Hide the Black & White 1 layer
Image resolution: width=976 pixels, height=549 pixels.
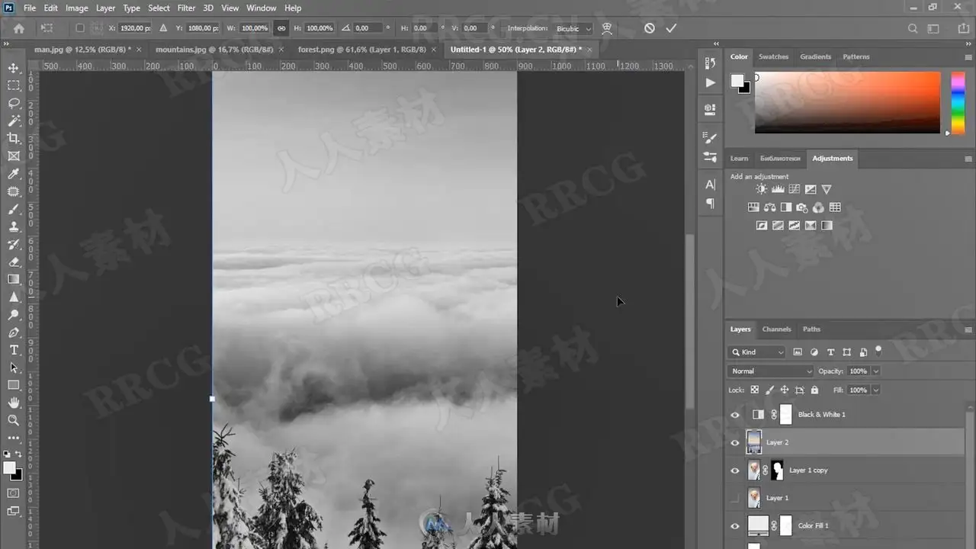735,415
